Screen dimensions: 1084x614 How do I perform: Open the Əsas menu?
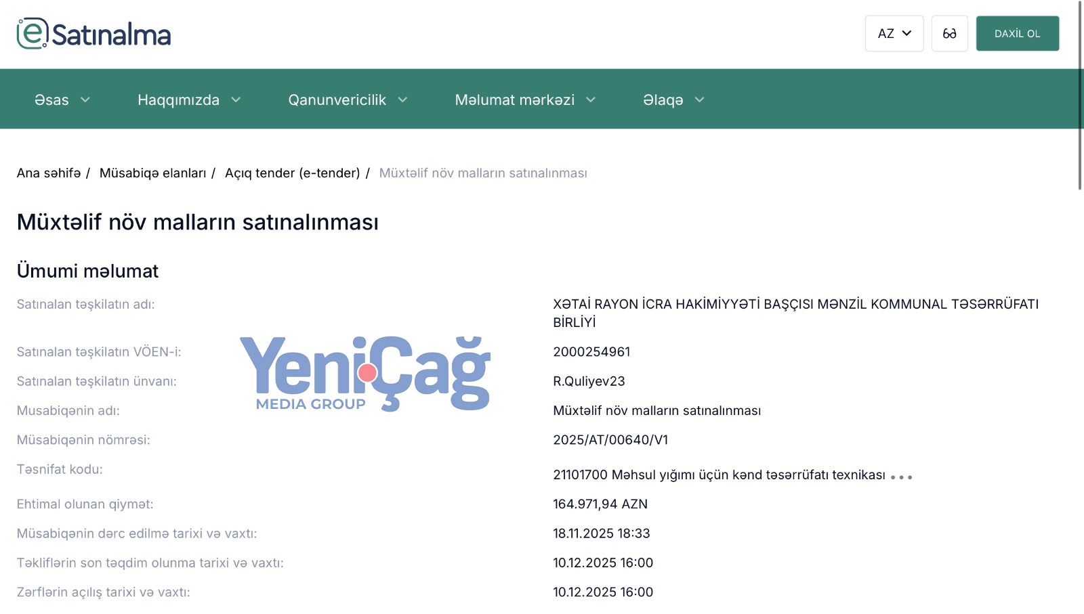[52, 100]
